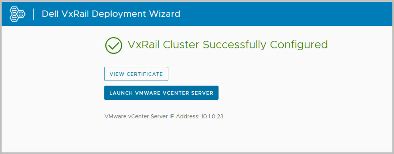The height and width of the screenshot is (154, 394).
Task: Select the 10.1.0.23 IP address value
Action: pos(212,116)
